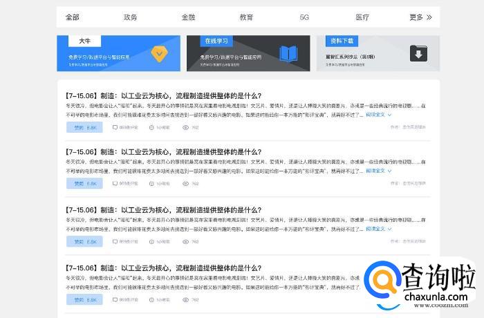Open 免费学习 link text on the dark 在线学习 banner
This screenshot has width=484, height=318.
pyautogui.click(x=230, y=57)
